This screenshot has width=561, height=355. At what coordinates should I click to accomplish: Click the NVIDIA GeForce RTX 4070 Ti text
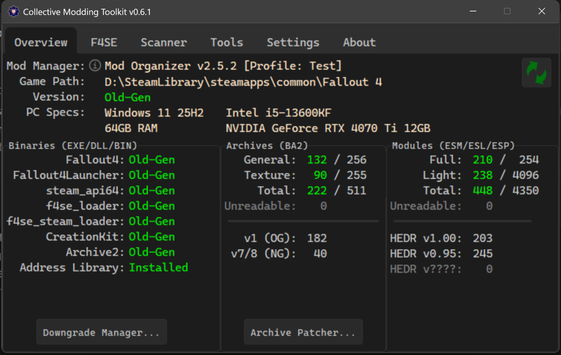[x=328, y=128]
